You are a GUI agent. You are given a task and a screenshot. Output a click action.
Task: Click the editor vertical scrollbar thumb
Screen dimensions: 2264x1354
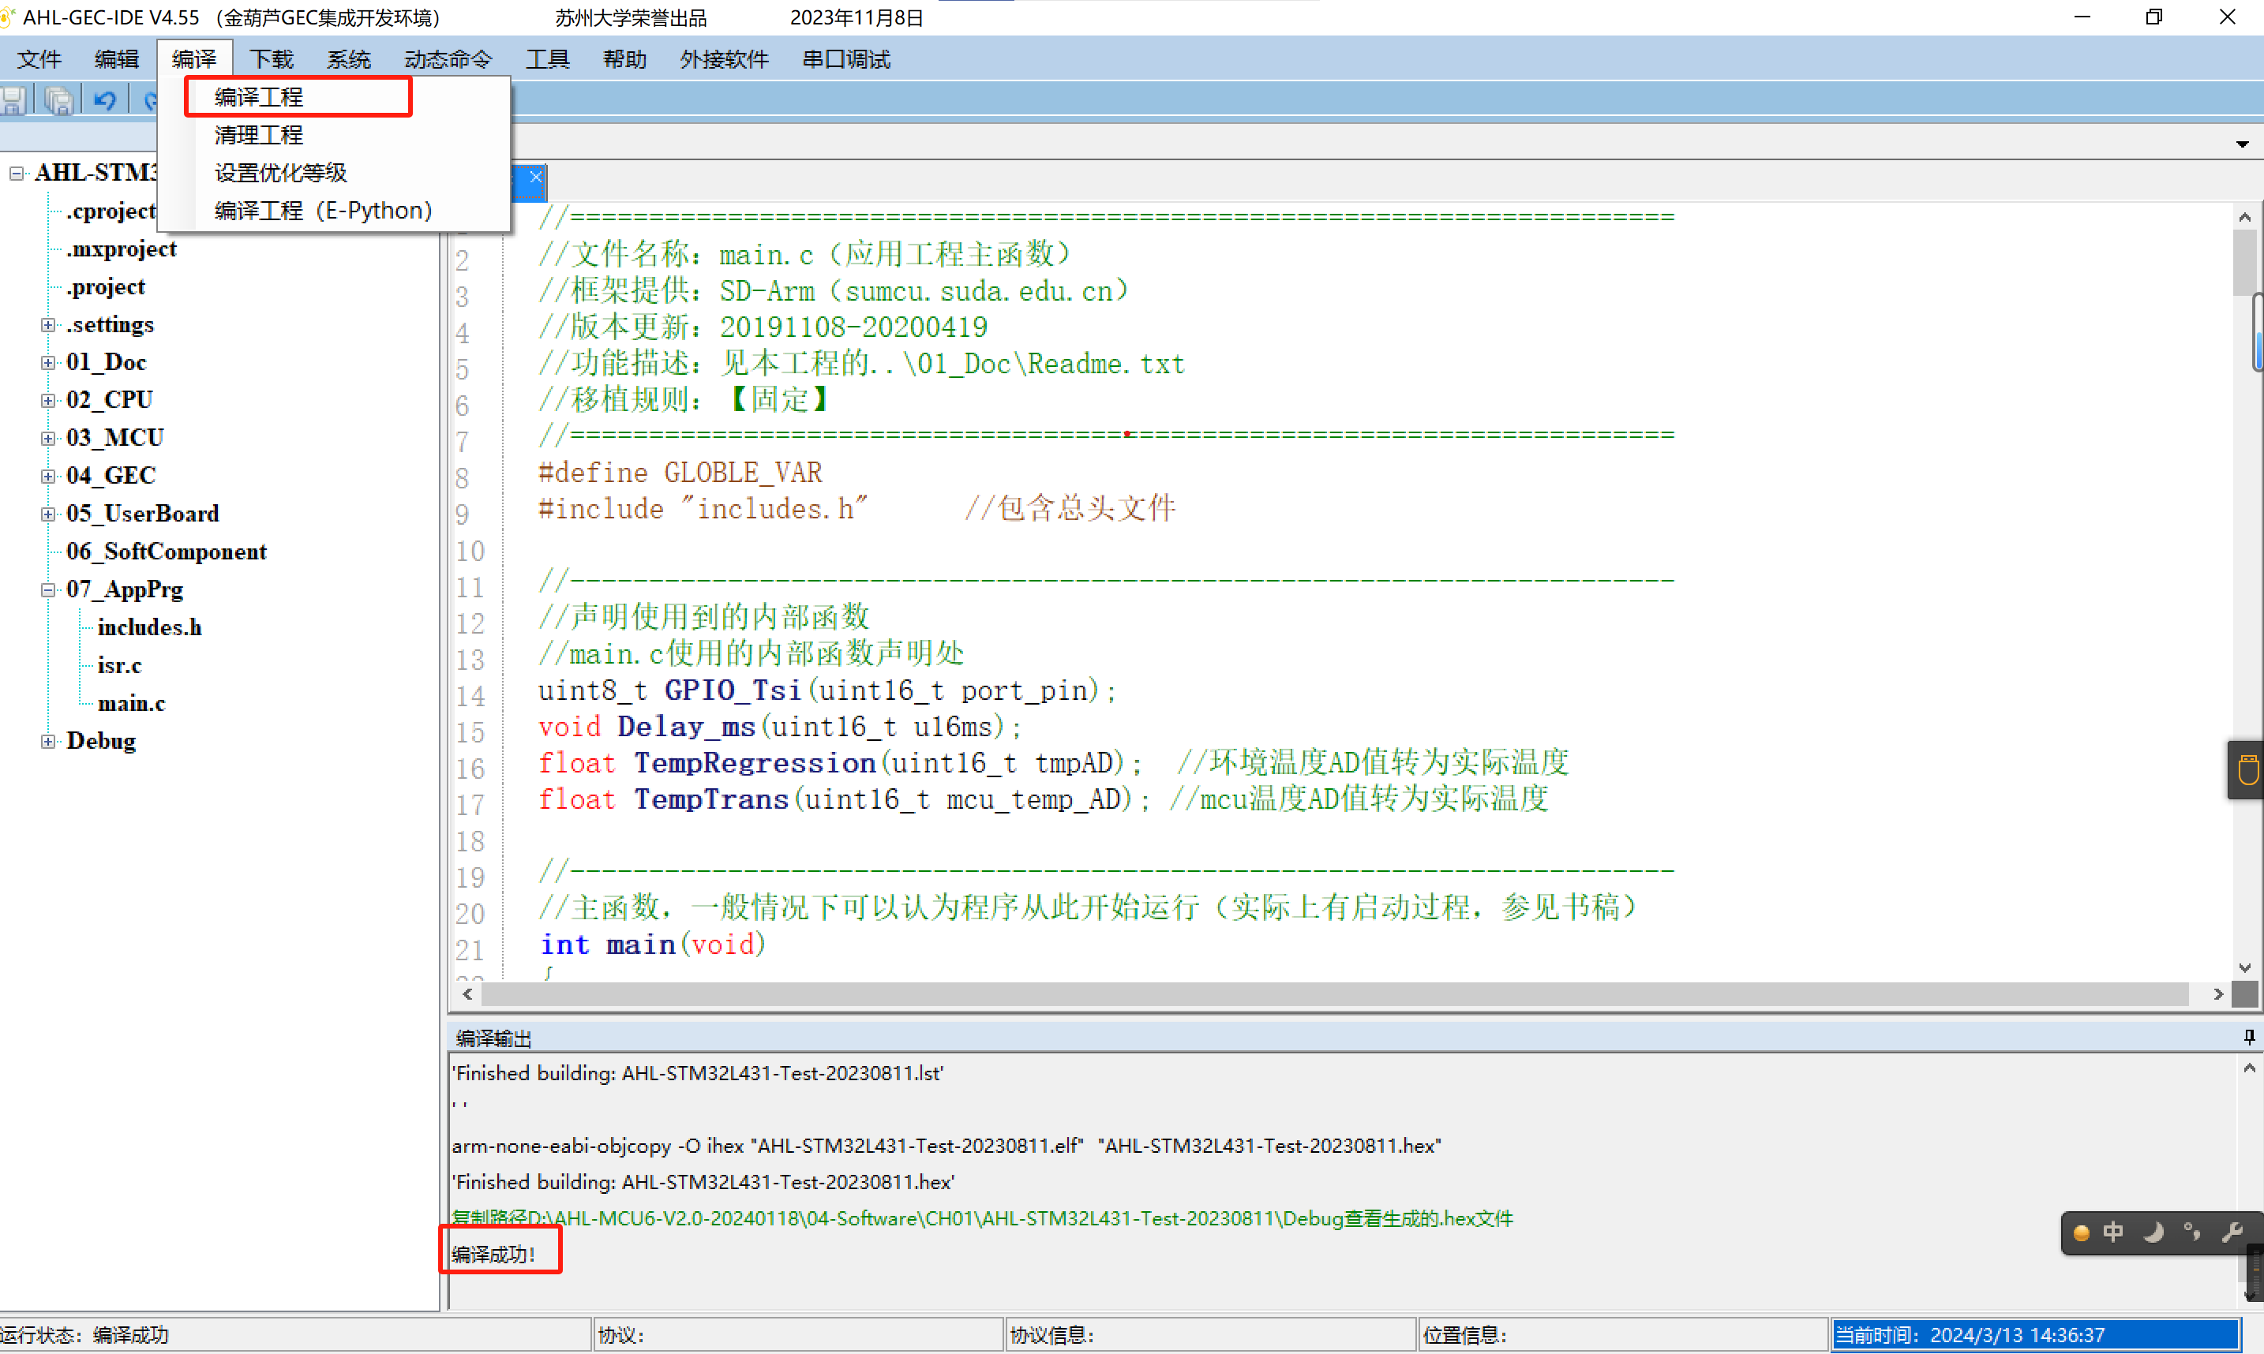pyautogui.click(x=2246, y=264)
